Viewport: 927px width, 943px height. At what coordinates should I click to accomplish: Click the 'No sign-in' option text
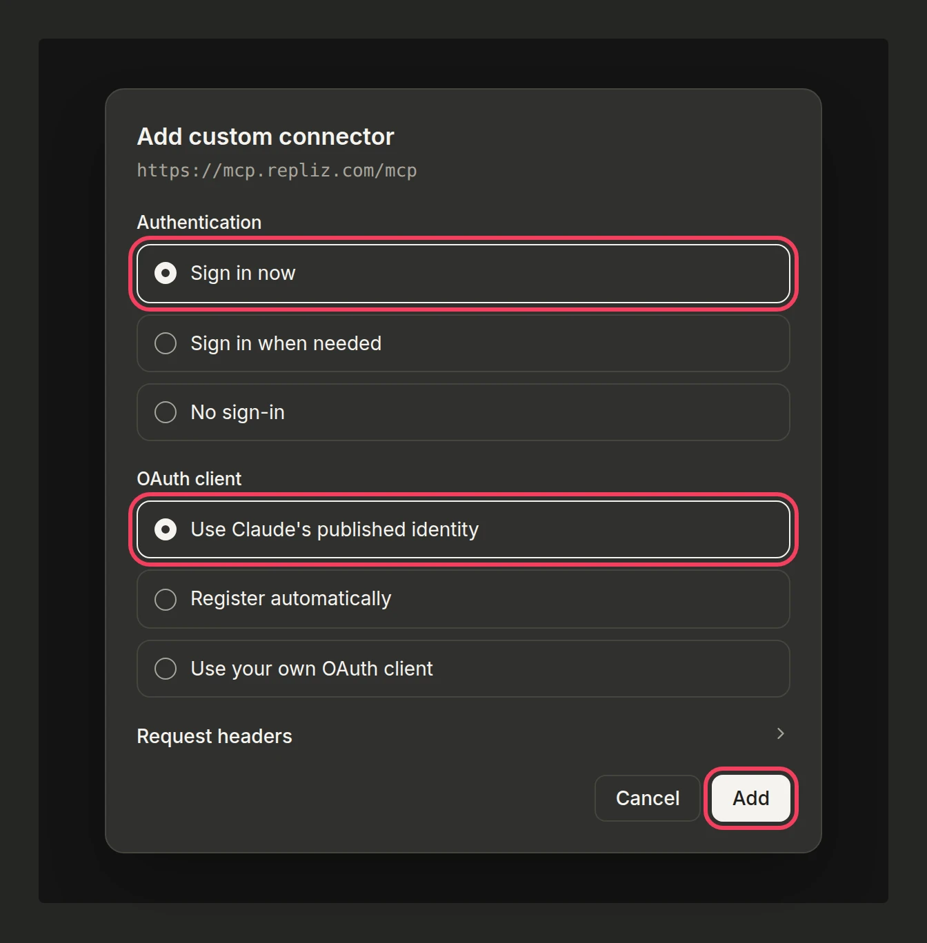(237, 412)
